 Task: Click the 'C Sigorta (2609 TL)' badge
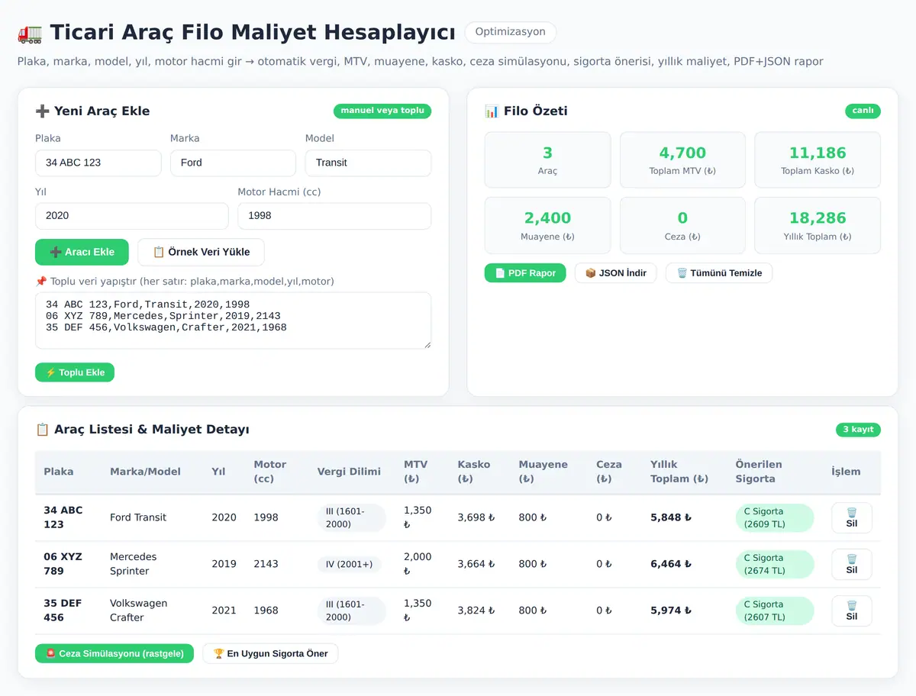click(x=775, y=518)
